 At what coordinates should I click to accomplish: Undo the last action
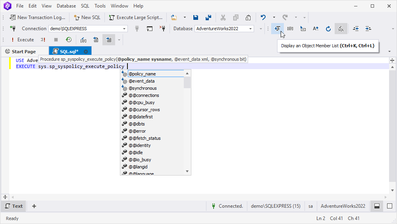coord(263,17)
